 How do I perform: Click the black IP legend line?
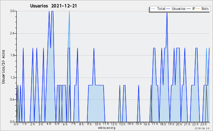point(189,9)
